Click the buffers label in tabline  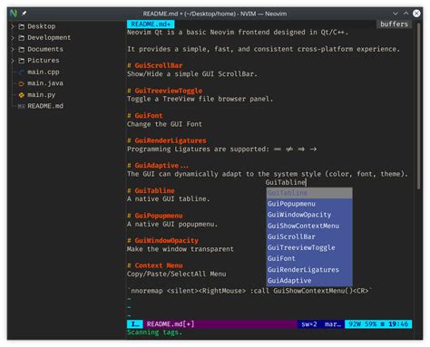click(394, 24)
